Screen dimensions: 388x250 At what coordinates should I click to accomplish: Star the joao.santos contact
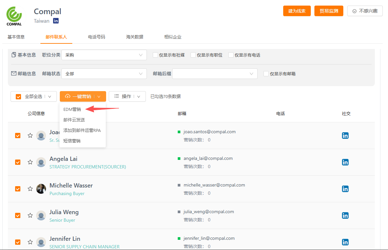[30, 135]
